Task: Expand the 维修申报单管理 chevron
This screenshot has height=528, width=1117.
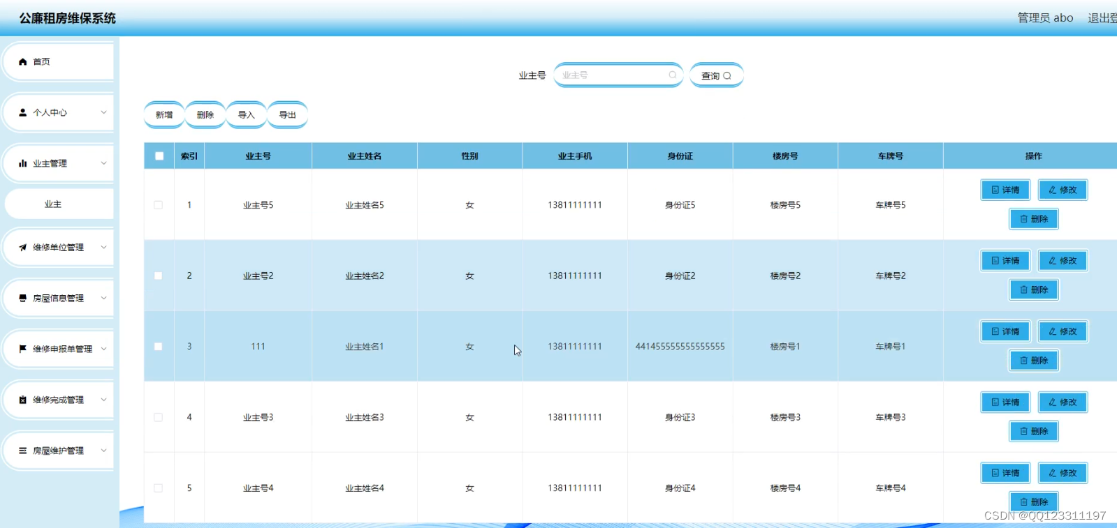Action: [x=103, y=349]
